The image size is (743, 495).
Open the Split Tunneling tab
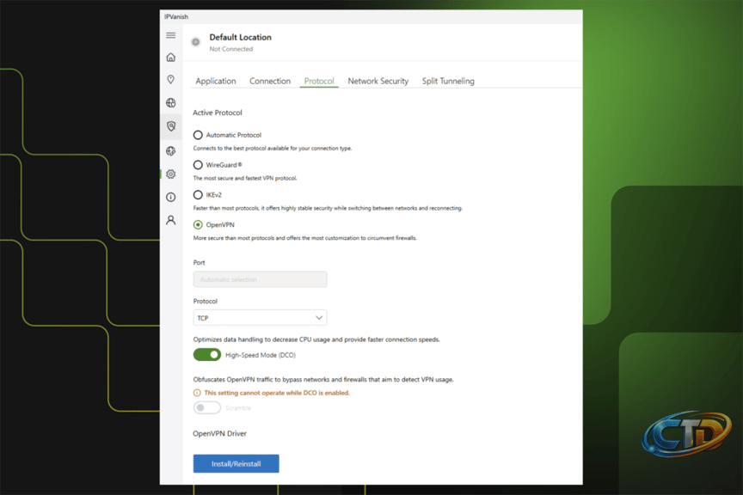point(448,81)
